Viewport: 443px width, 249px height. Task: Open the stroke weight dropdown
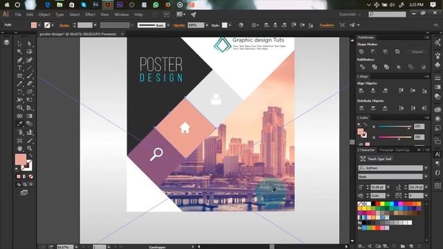(96, 25)
